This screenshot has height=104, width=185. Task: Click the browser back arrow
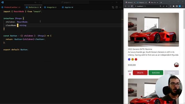tap(126, 6)
